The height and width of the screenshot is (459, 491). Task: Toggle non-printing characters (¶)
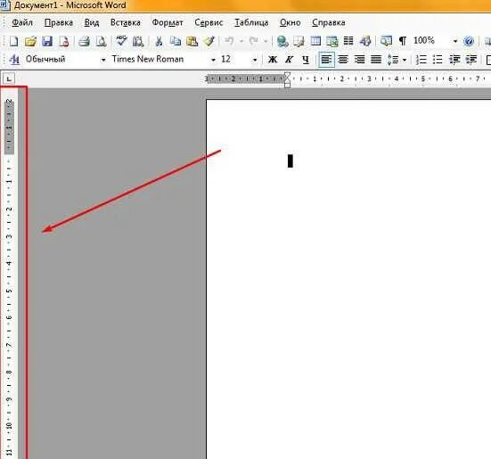coord(403,41)
